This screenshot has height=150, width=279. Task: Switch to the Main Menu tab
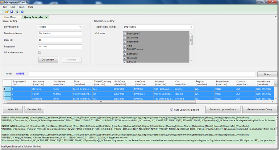[10, 17]
